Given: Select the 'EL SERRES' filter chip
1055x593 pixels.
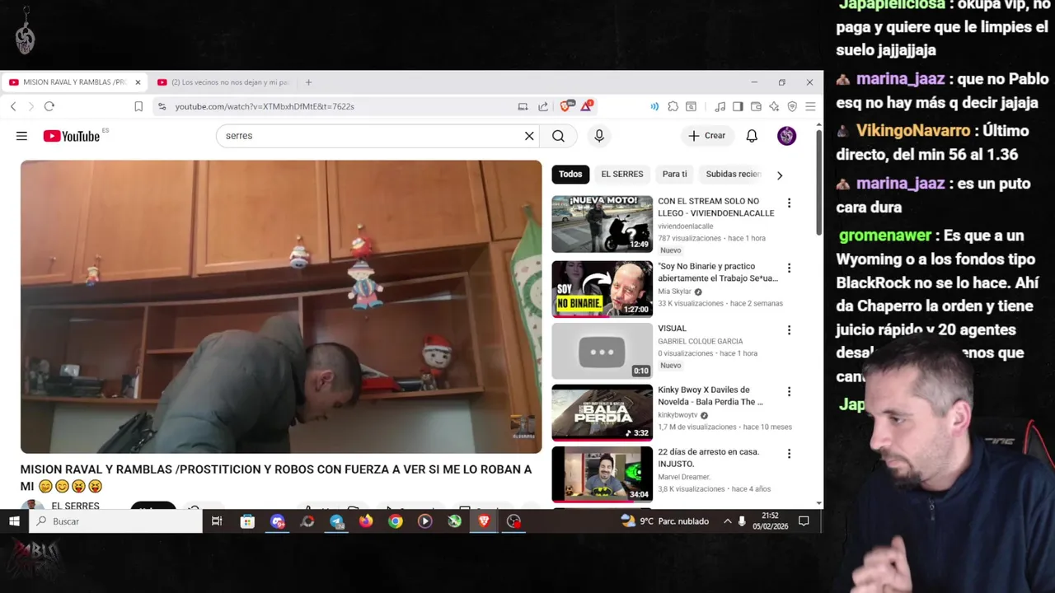Looking at the screenshot, I should click(x=622, y=175).
